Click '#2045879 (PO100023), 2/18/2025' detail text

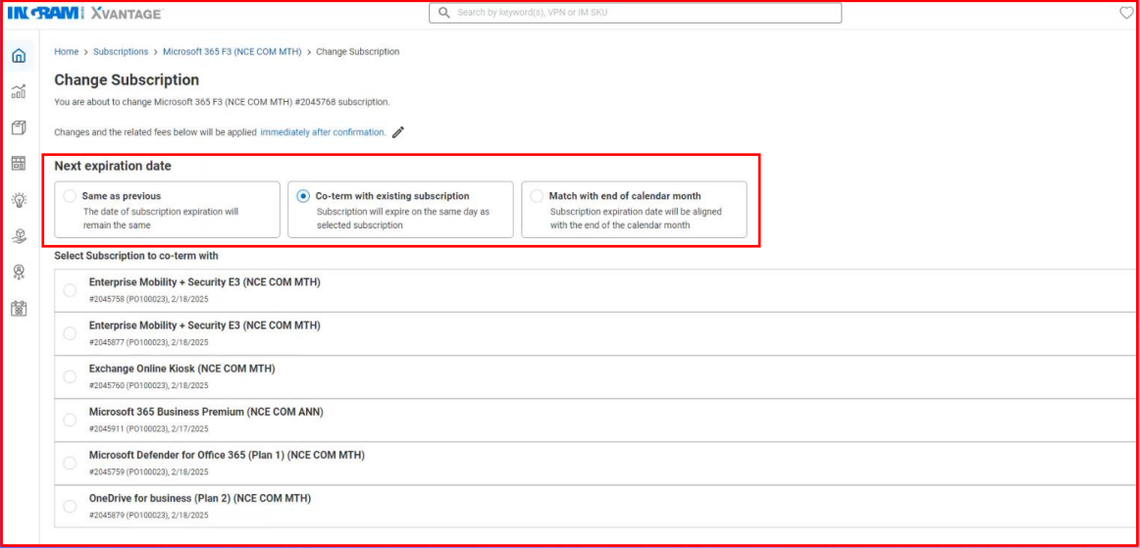[149, 516]
